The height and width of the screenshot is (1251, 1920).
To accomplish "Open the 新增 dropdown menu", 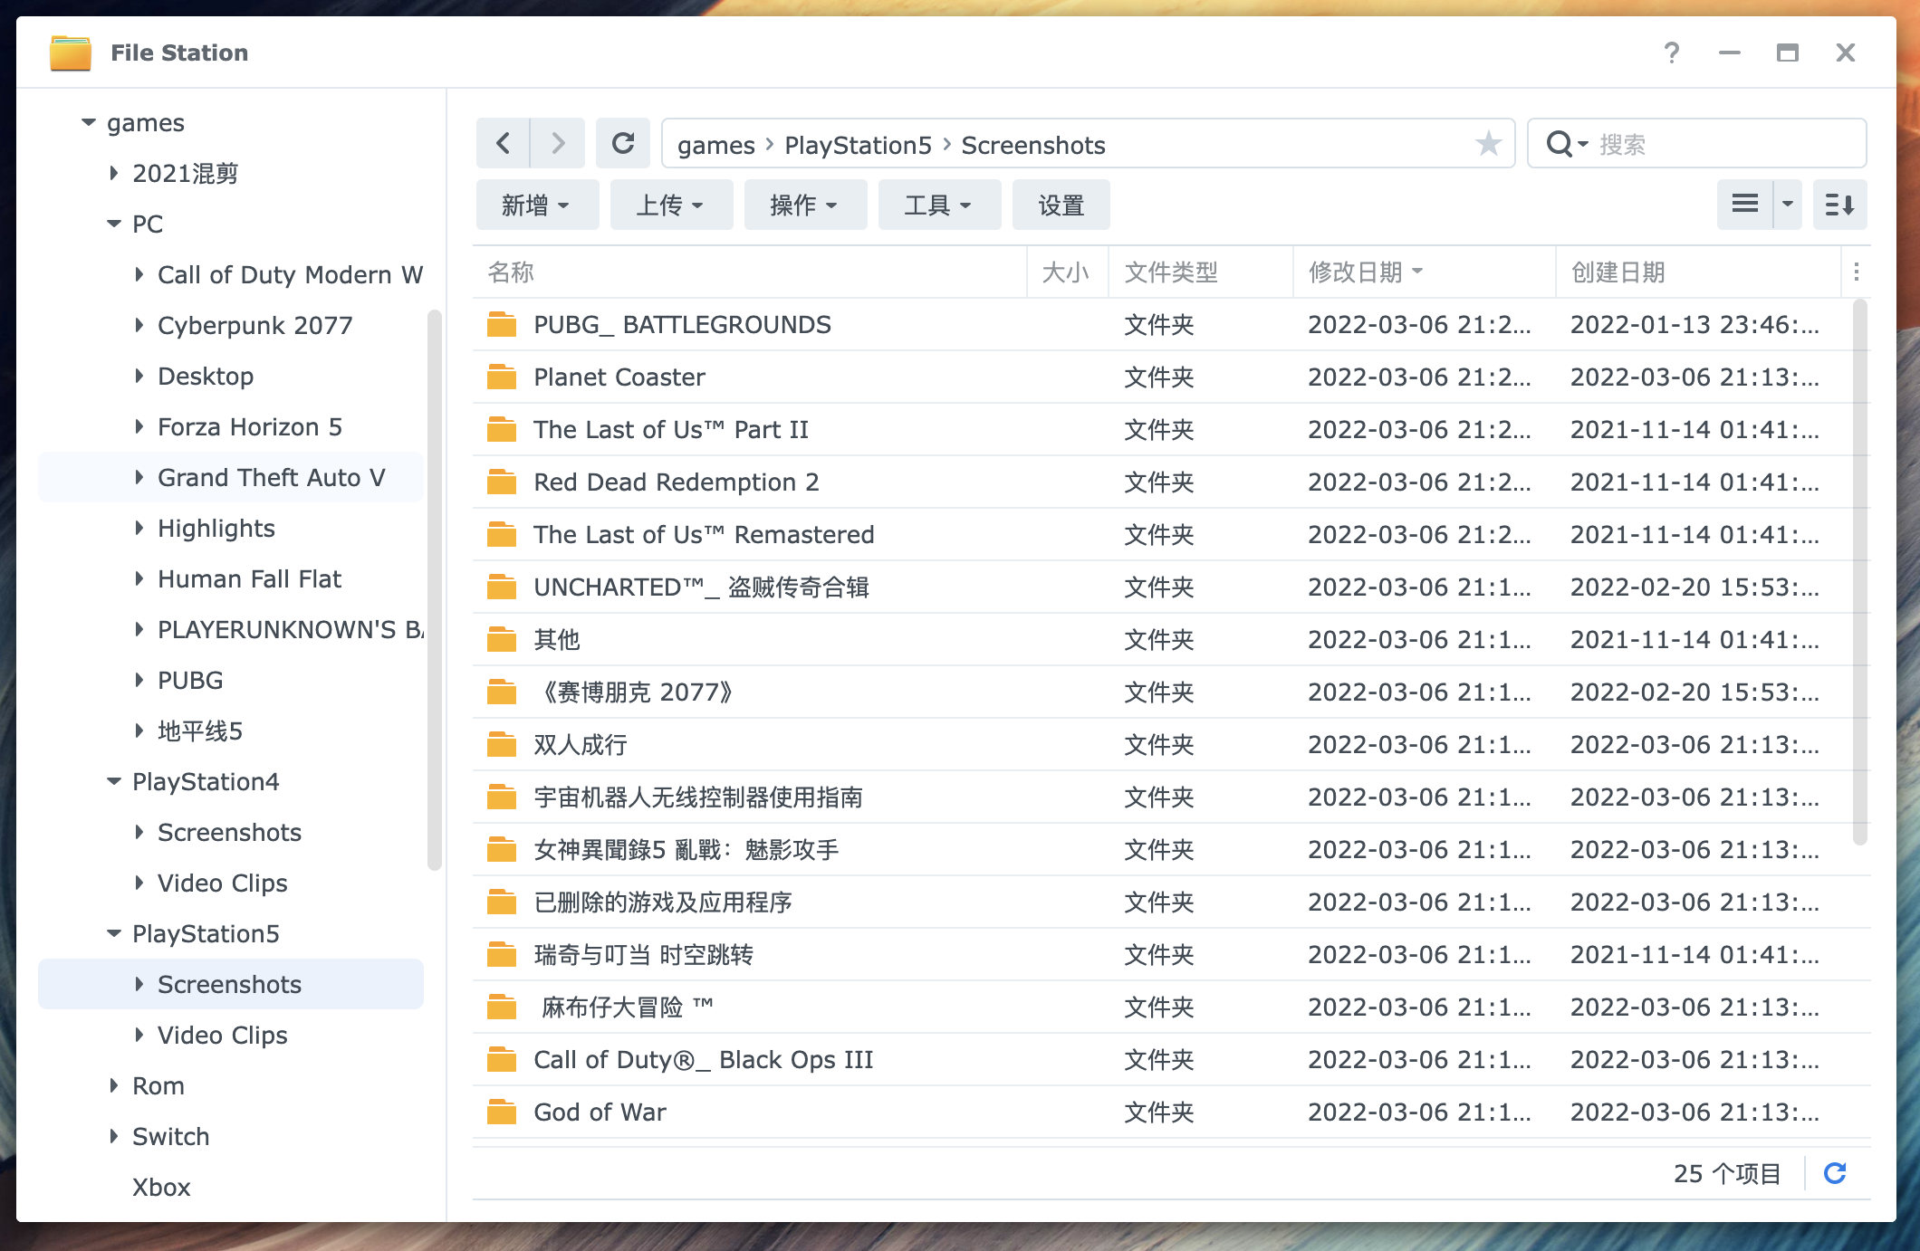I will (537, 205).
